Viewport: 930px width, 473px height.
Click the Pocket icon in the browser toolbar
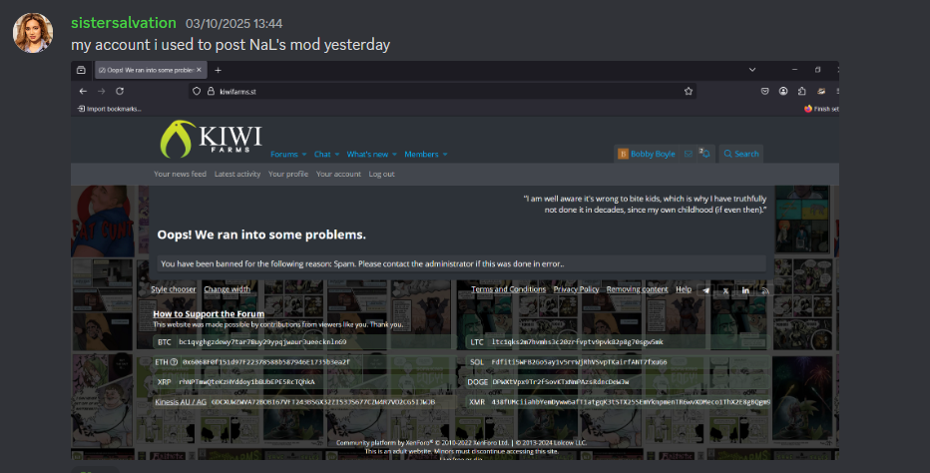tap(765, 92)
